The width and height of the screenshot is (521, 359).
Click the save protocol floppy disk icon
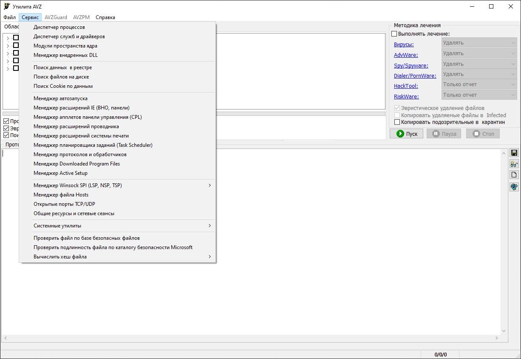[x=514, y=153]
